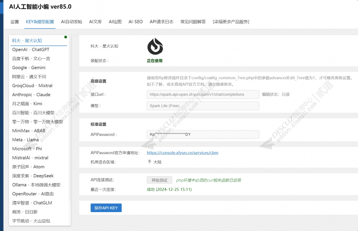Click the Spark flame logo icon
This screenshot has height=231, width=358.
[155, 47]
